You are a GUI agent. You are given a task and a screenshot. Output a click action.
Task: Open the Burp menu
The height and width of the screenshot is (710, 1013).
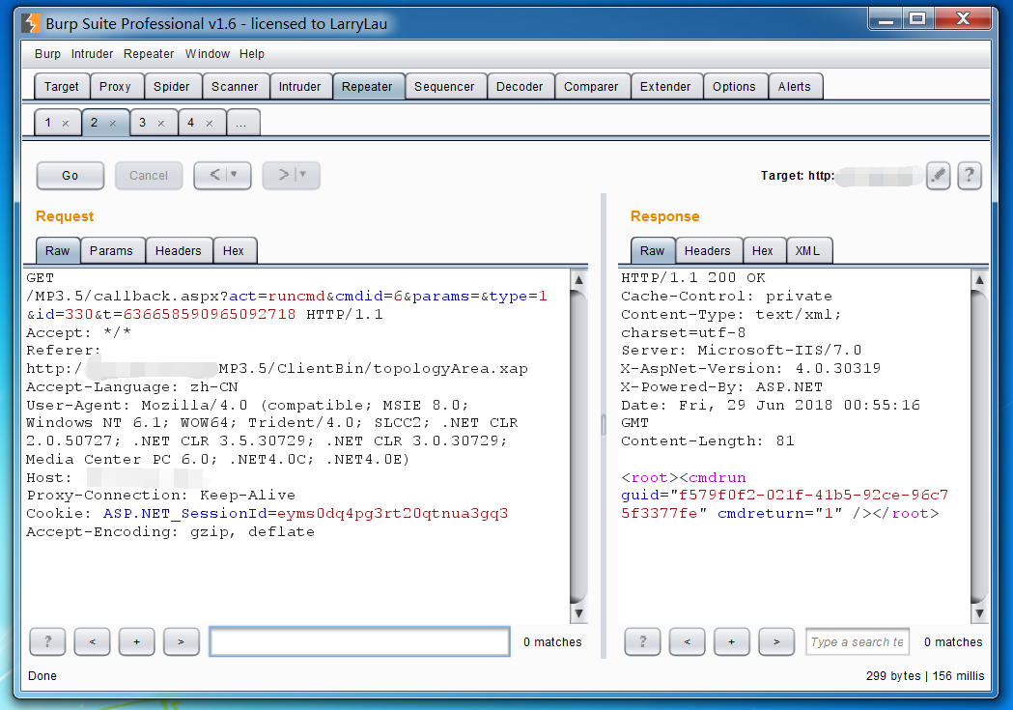(47, 54)
